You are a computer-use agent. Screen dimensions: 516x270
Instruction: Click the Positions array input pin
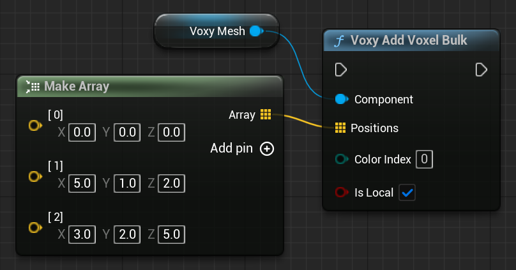pos(340,128)
